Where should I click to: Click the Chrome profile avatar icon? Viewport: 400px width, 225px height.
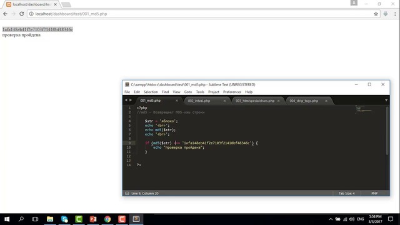point(354,2)
